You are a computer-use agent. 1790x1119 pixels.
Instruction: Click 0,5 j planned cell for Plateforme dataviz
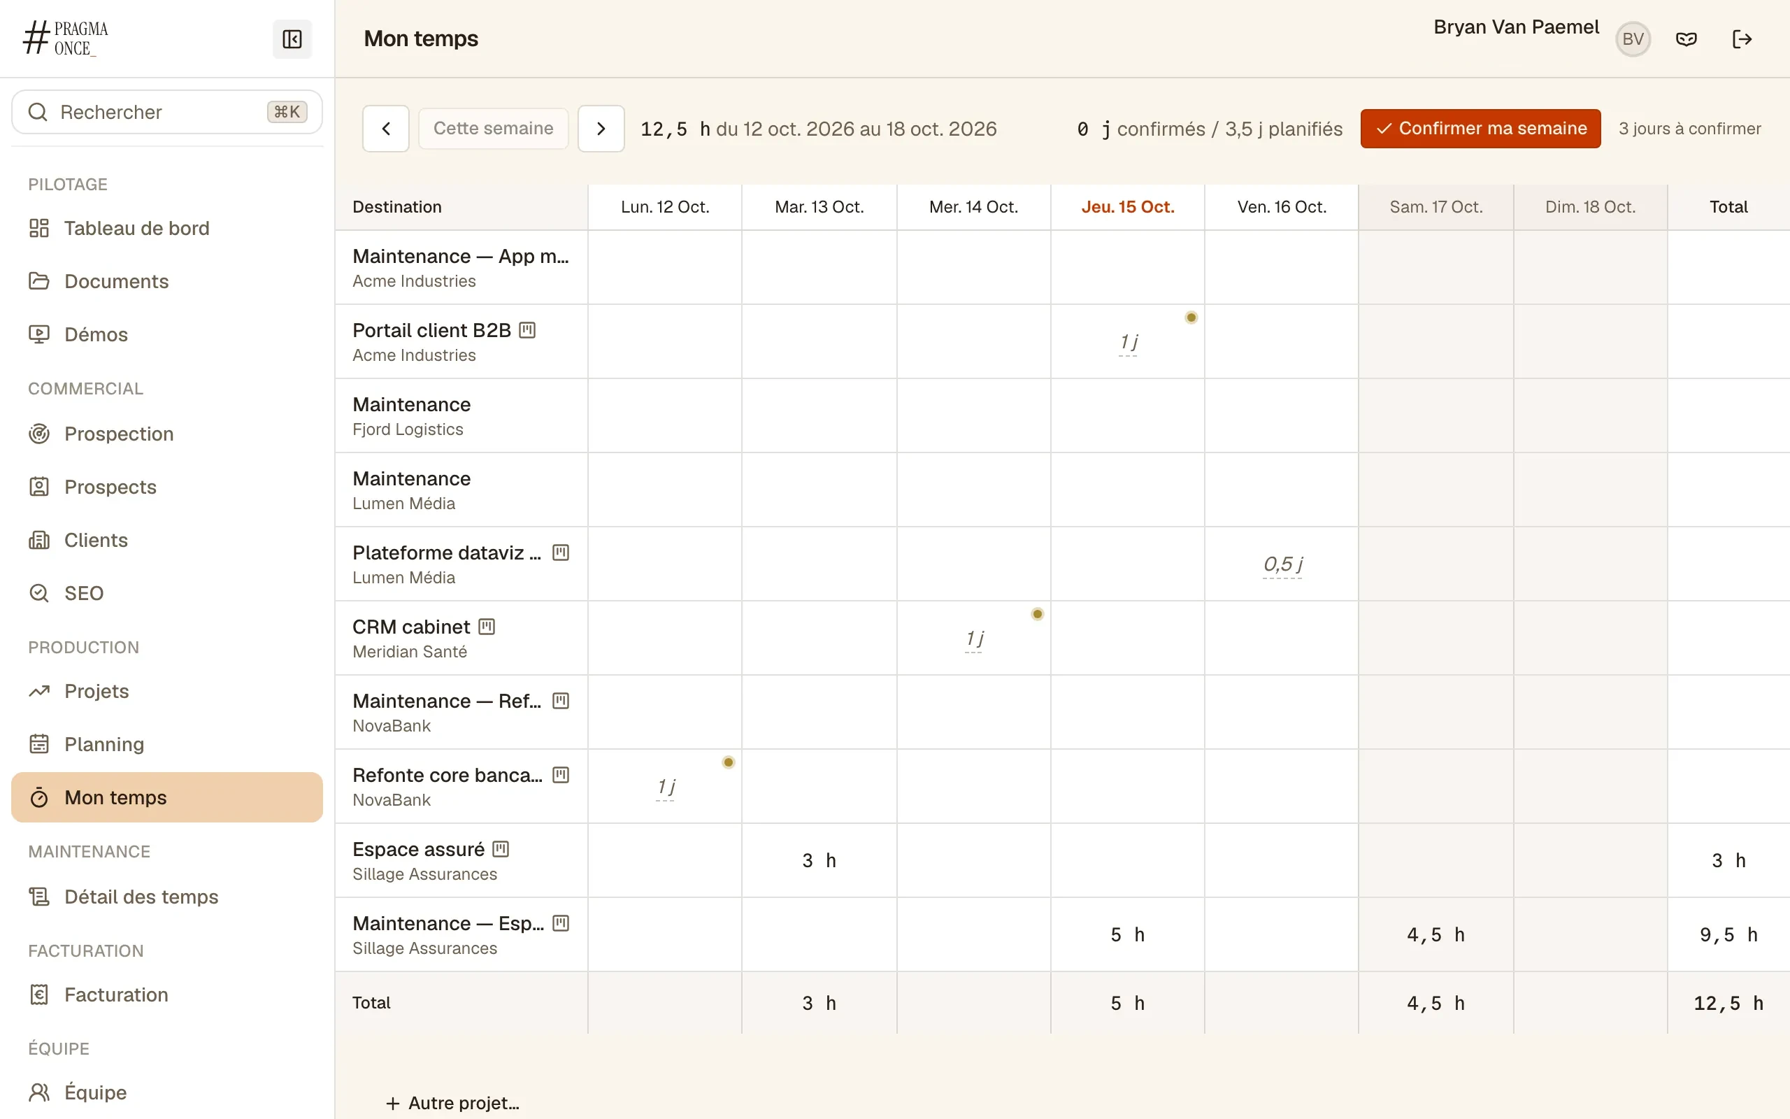coord(1282,564)
